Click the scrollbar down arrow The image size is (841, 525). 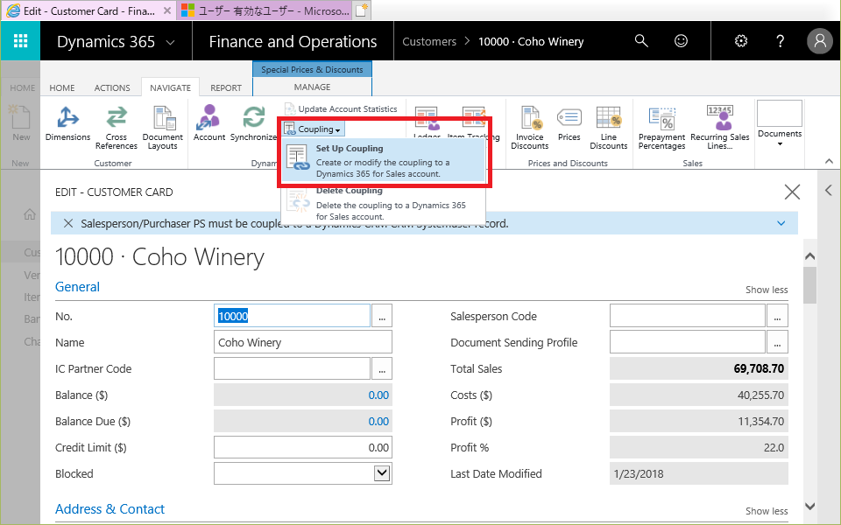(x=809, y=506)
